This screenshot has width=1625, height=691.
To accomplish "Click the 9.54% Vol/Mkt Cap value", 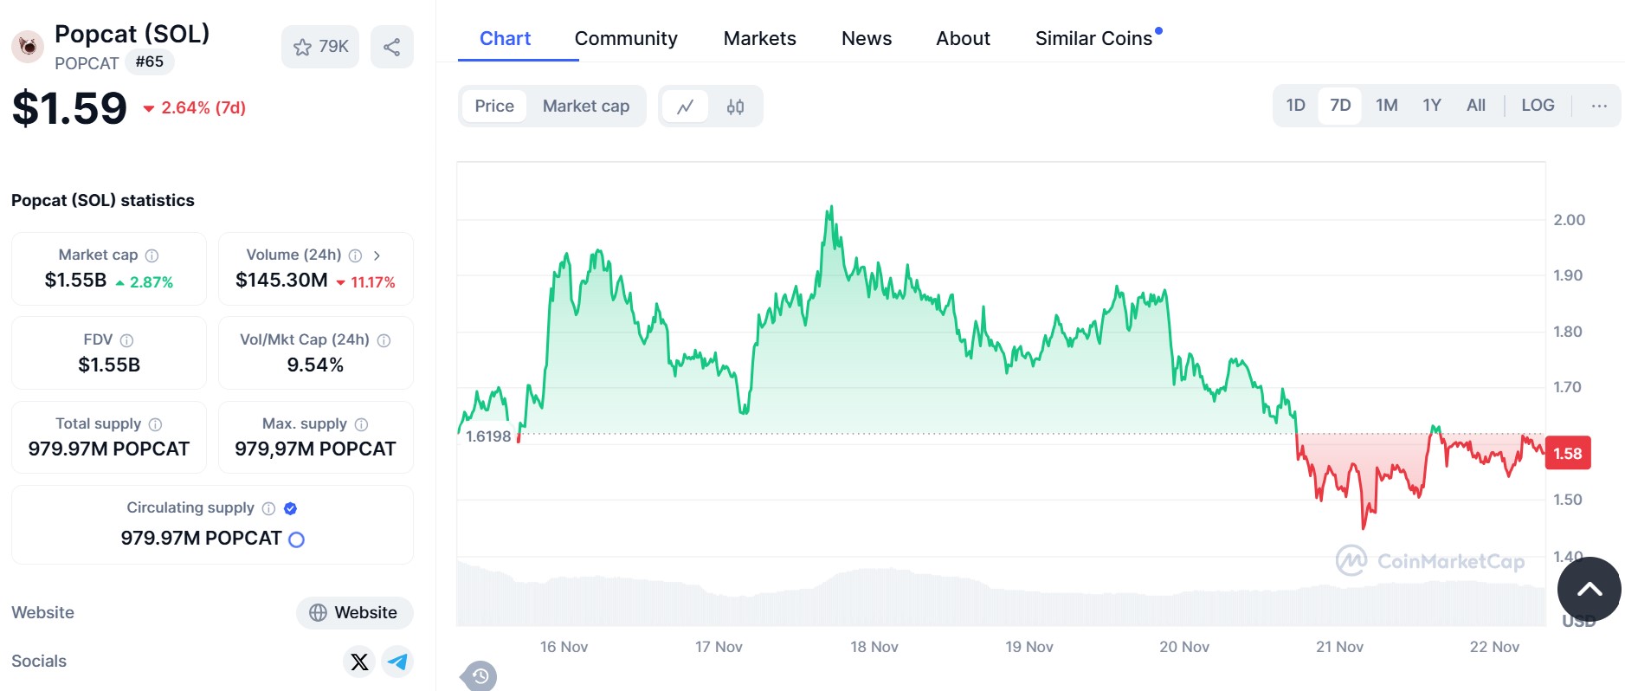I will pos(315,365).
